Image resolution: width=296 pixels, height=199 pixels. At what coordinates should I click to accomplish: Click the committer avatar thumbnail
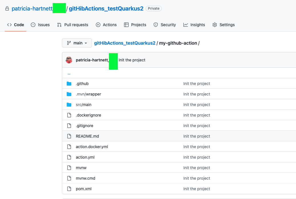tap(69, 60)
